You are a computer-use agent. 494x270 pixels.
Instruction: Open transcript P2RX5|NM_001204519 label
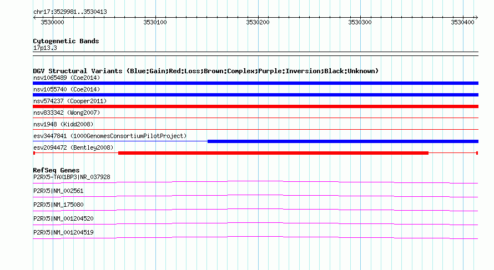pyautogui.click(x=63, y=232)
